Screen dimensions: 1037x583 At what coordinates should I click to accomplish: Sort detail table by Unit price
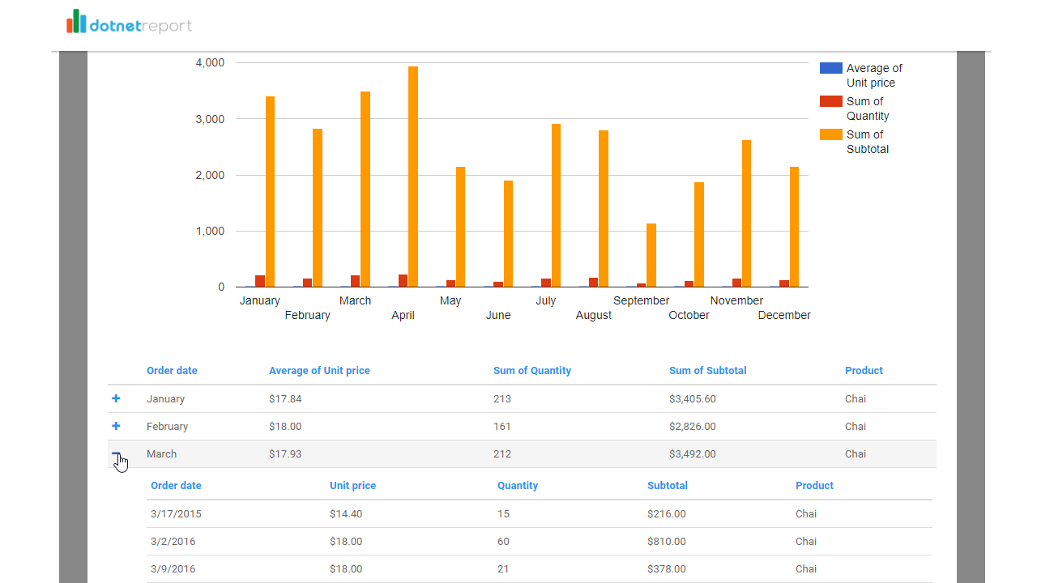click(x=352, y=486)
